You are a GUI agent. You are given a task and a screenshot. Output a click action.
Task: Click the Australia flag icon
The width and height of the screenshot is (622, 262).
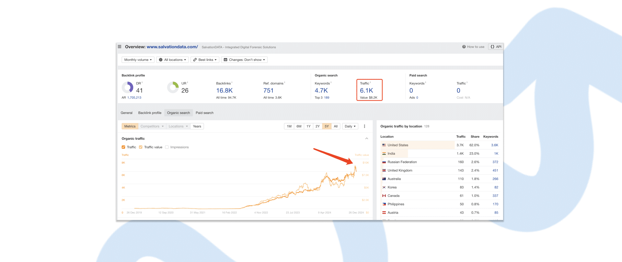tap(384, 179)
